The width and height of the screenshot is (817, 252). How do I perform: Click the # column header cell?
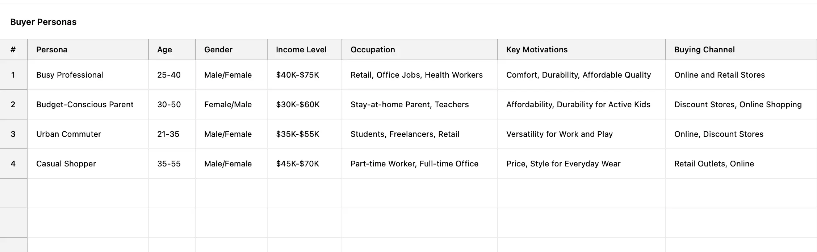click(13, 50)
